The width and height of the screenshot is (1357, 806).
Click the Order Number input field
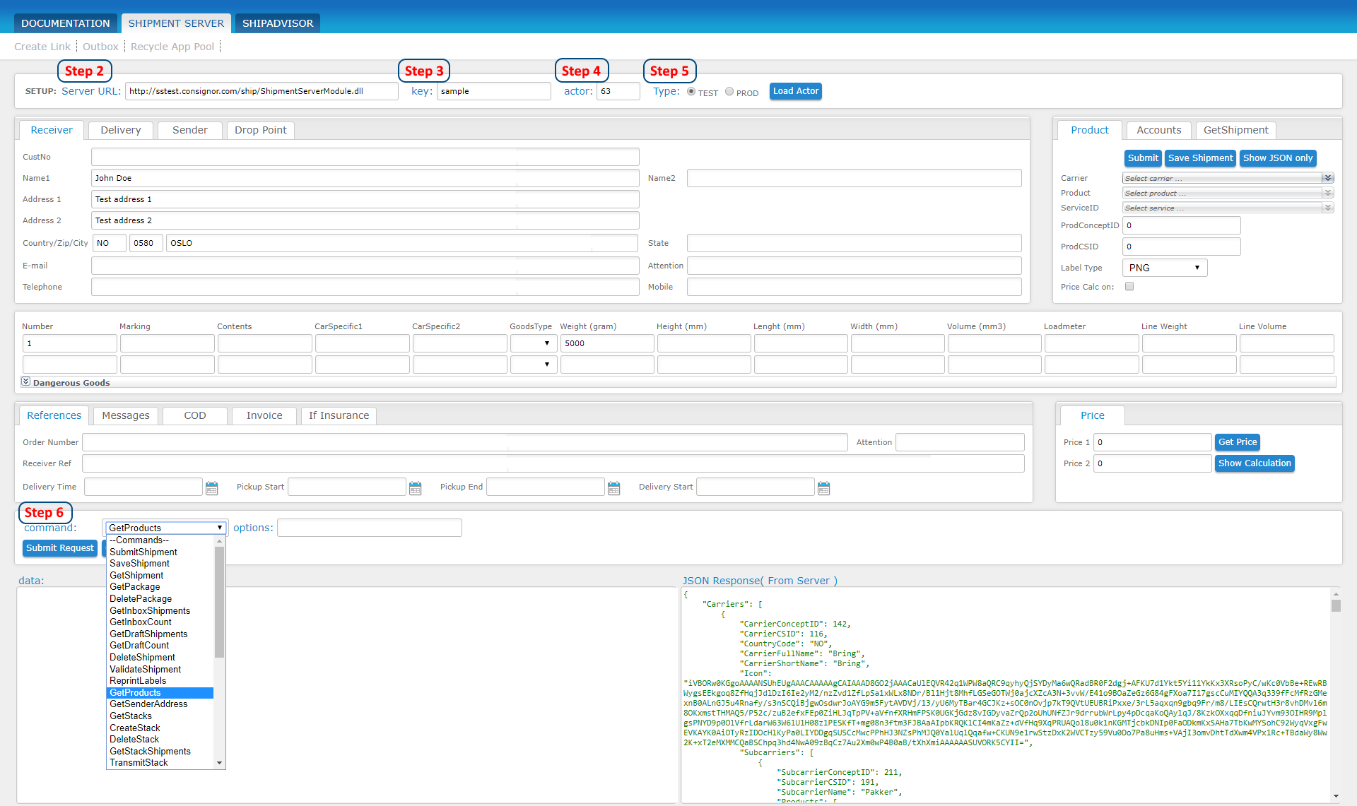[x=464, y=442]
